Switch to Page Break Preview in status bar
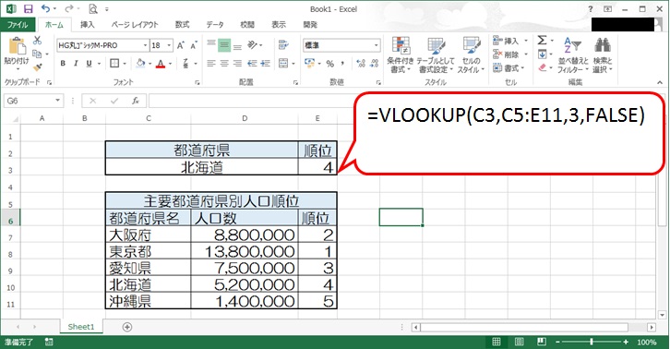670x349 pixels. click(x=541, y=342)
